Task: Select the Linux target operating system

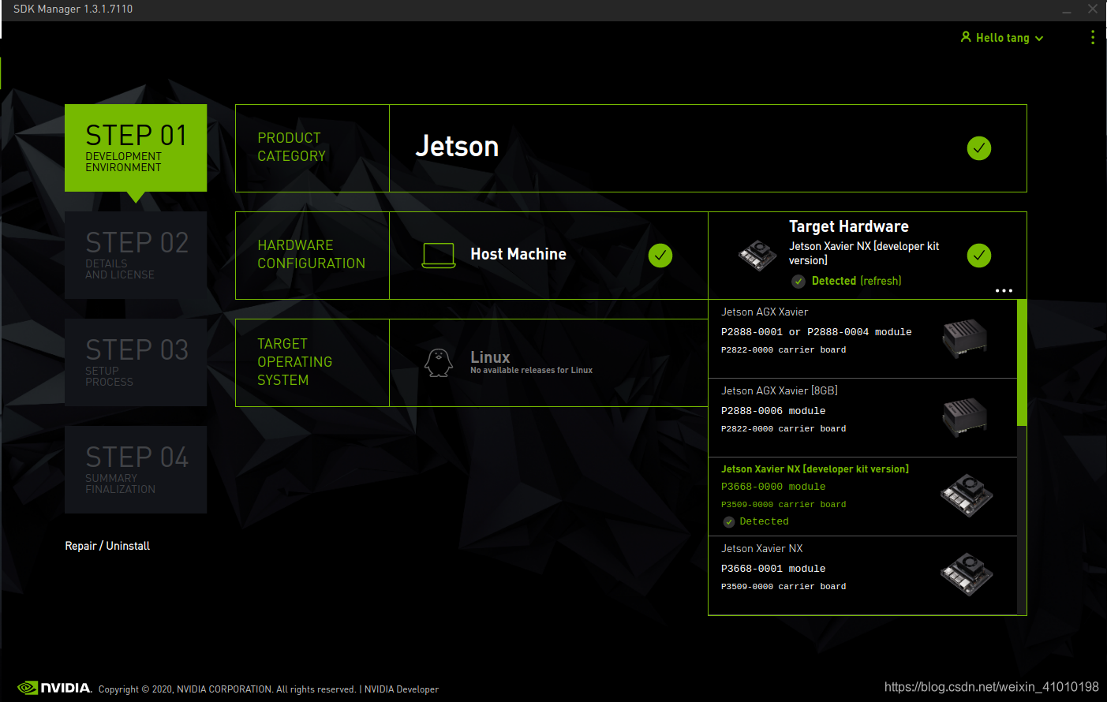Action: (x=548, y=363)
